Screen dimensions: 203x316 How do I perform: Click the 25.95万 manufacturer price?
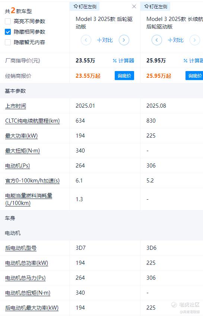pos(156,61)
